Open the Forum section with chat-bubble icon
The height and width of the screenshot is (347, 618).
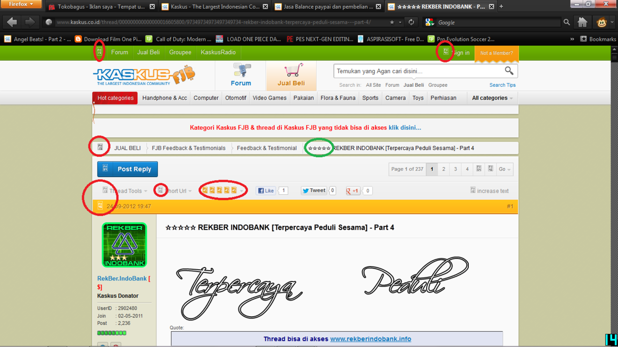[x=240, y=75]
